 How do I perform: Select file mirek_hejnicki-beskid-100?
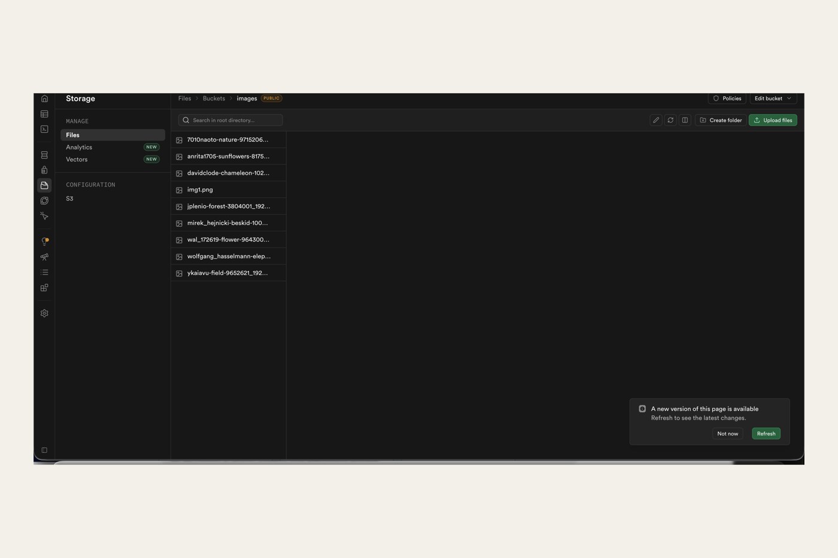(229, 223)
